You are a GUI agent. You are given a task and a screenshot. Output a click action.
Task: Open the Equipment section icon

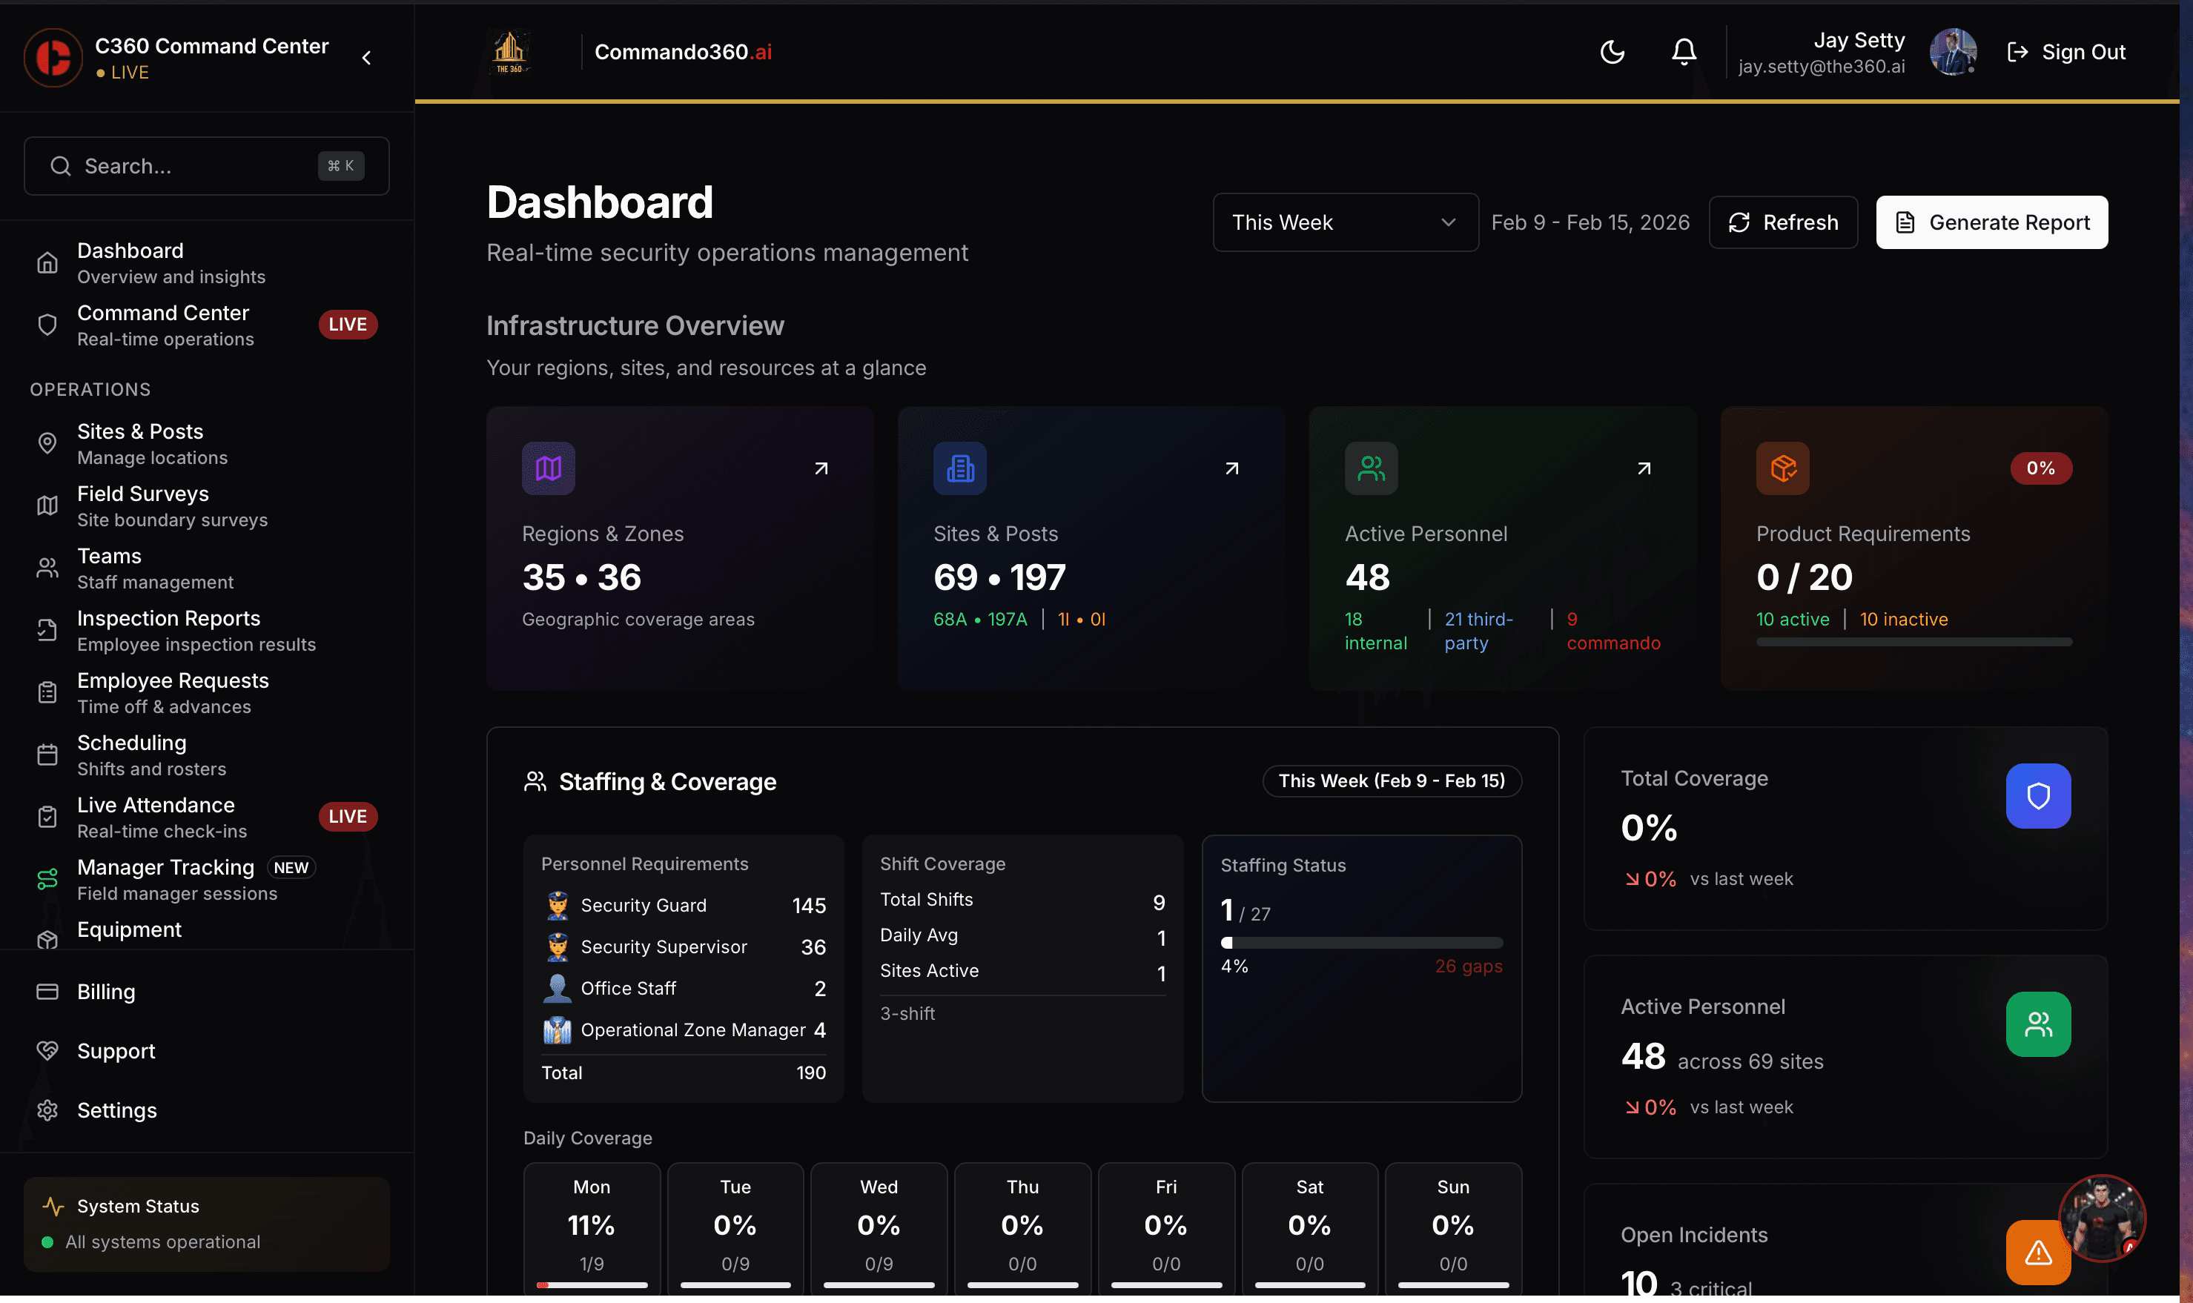(47, 938)
